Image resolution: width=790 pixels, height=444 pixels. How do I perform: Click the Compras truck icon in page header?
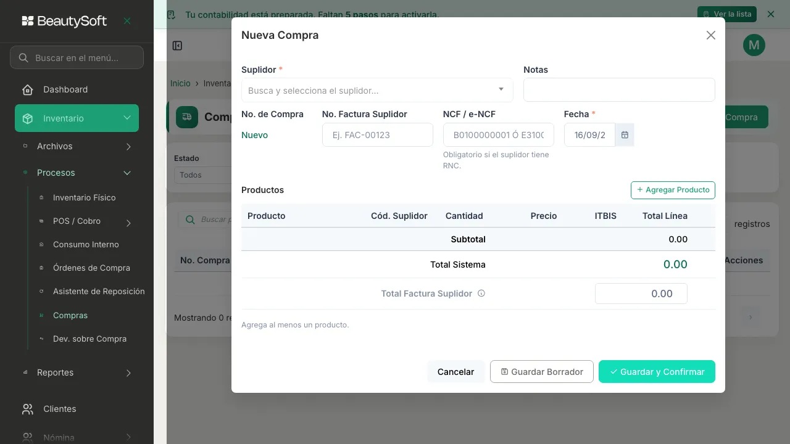[x=187, y=117]
